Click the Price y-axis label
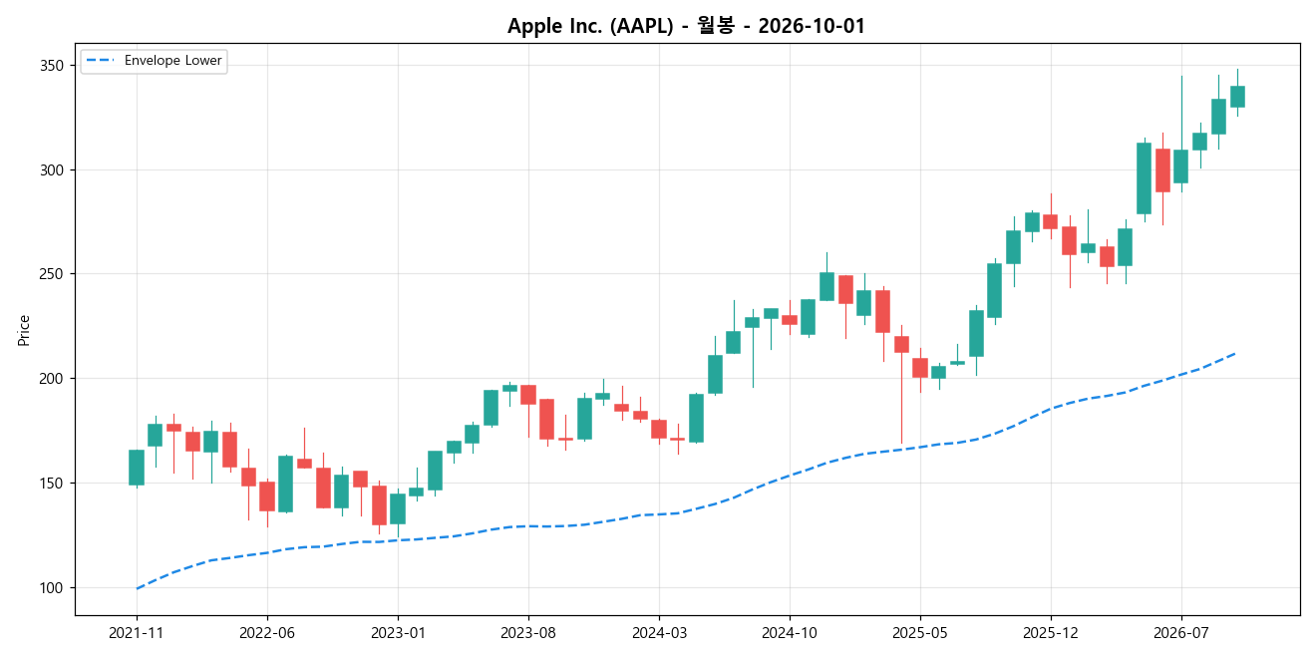 (24, 330)
